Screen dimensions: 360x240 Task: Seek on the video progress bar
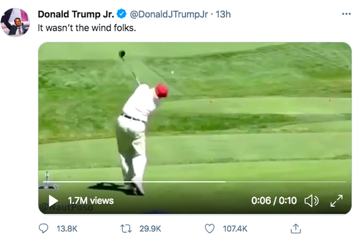[x=195, y=182]
